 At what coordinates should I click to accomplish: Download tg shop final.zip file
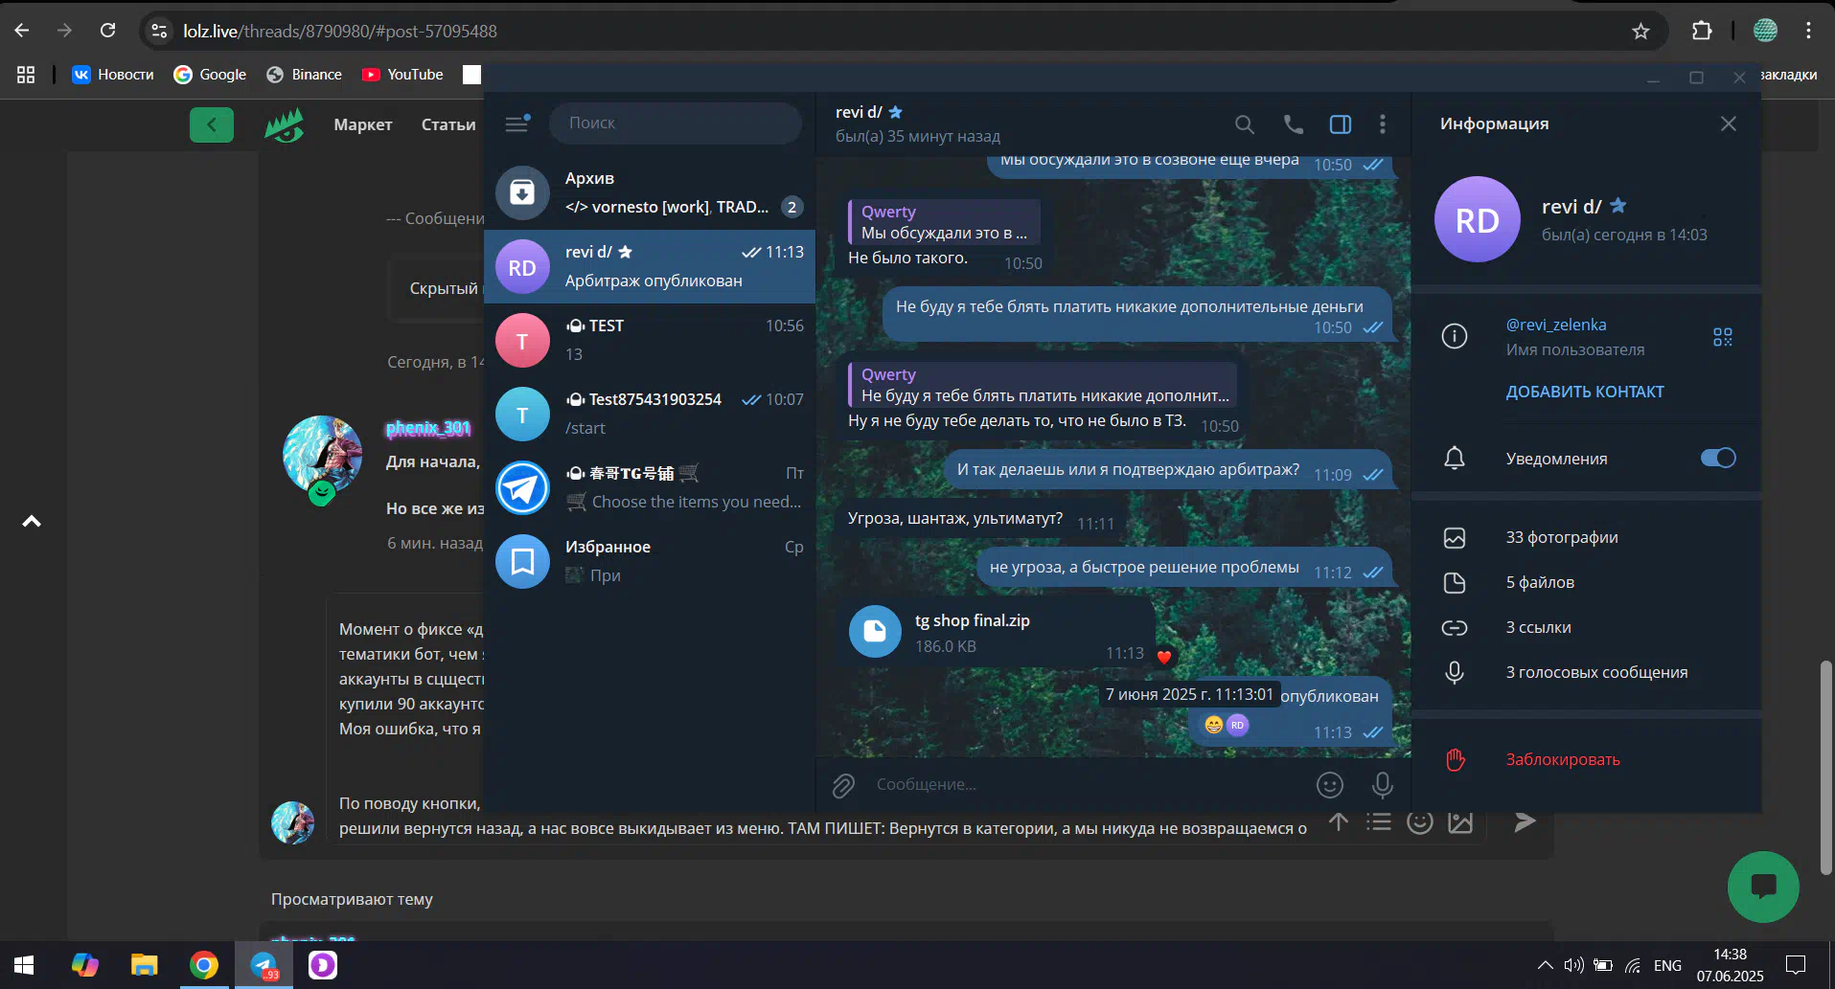pos(875,631)
